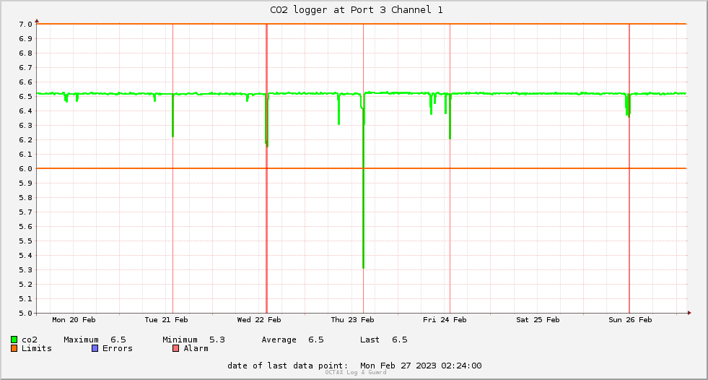Click the 'Mon 20 Feb' axis label

pyautogui.click(x=74, y=319)
